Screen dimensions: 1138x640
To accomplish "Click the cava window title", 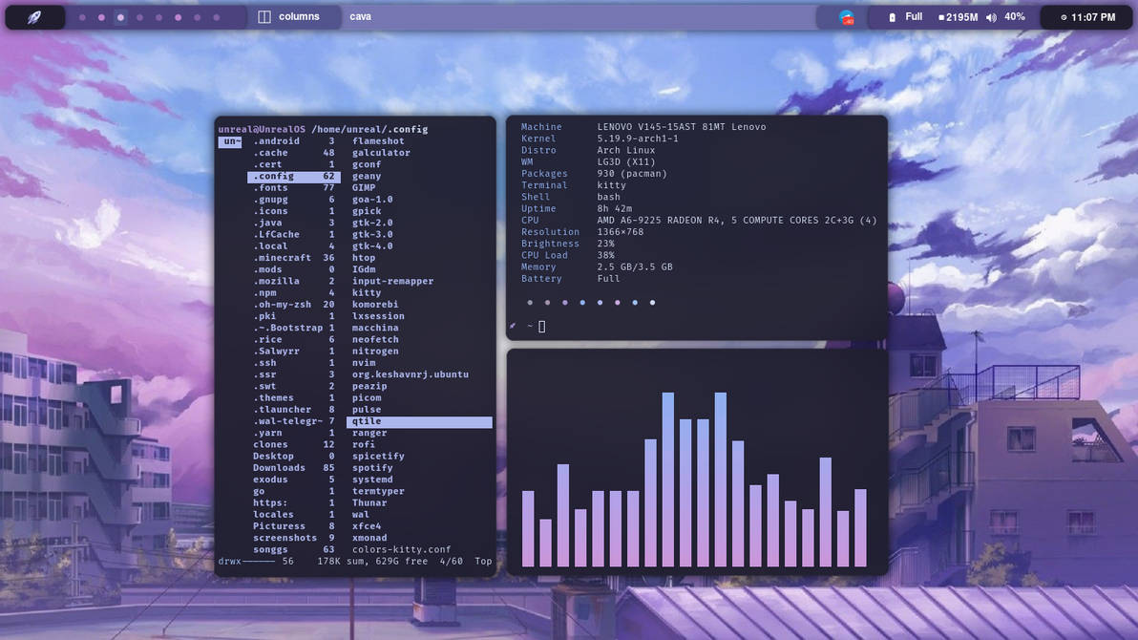I will pyautogui.click(x=361, y=16).
